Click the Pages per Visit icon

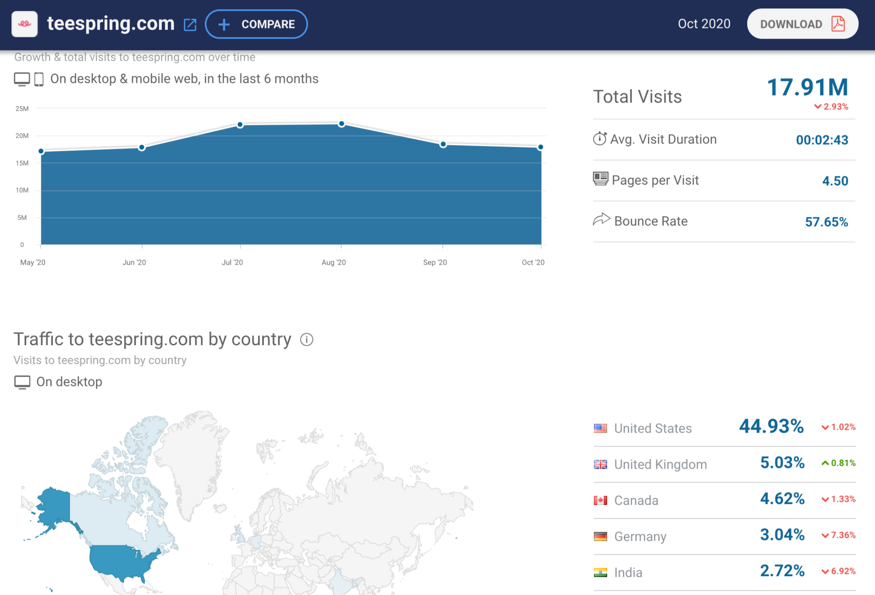(x=600, y=179)
